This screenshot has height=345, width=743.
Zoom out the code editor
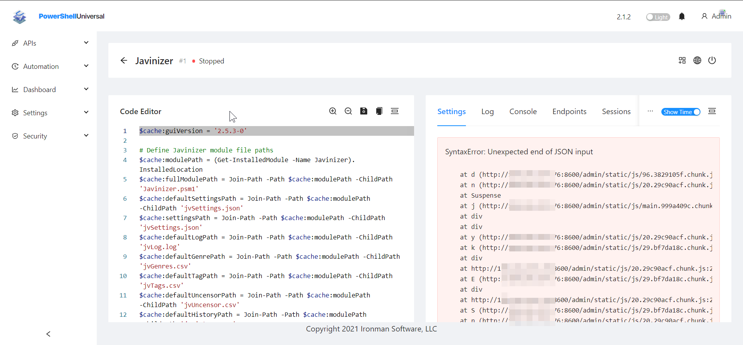coord(348,111)
